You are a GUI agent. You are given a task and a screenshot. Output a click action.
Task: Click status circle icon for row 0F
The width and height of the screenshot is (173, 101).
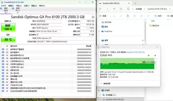[3, 91]
